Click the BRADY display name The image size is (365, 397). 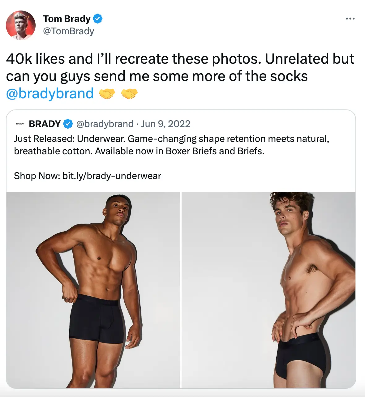click(x=45, y=124)
